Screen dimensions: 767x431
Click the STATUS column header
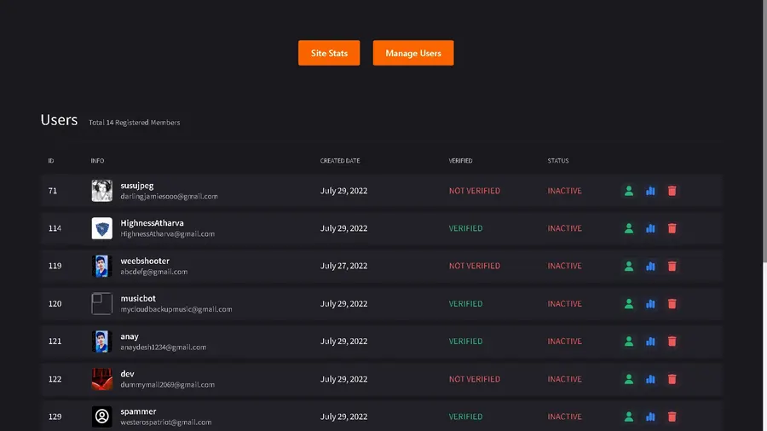[x=557, y=161]
